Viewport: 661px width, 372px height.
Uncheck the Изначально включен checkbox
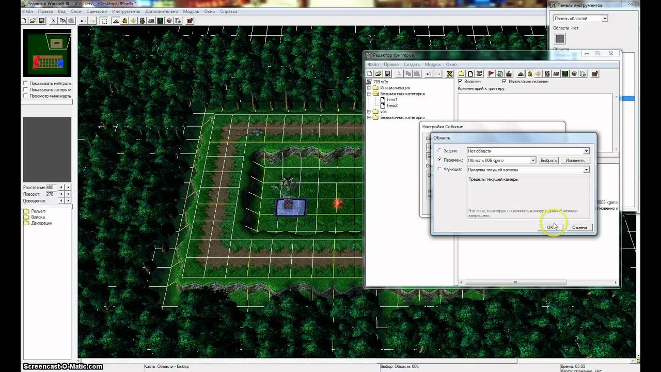(505, 82)
